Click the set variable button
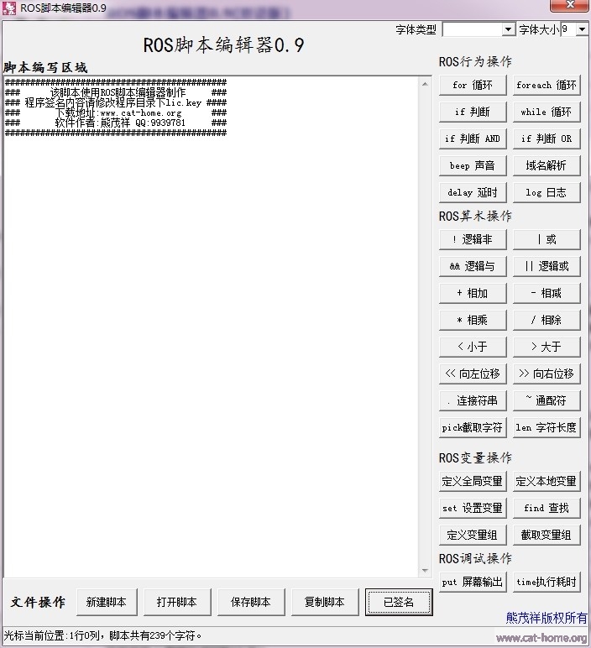 pyautogui.click(x=472, y=508)
